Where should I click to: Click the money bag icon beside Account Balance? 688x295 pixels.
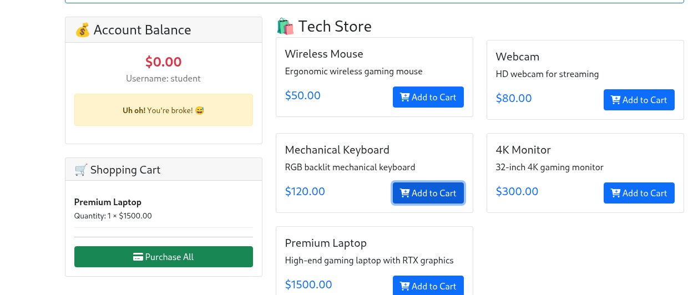tap(82, 30)
